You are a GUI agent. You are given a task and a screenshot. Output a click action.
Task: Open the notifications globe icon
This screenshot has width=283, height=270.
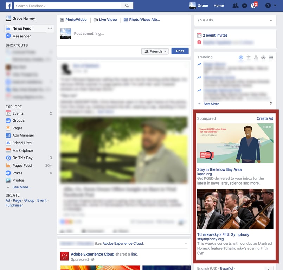tap(253, 6)
